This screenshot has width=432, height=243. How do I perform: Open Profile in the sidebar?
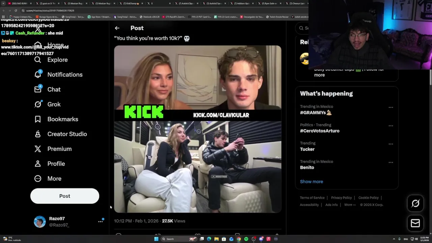(x=49, y=164)
